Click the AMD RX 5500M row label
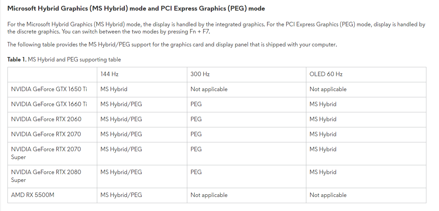This screenshot has width=439, height=211. 33,195
